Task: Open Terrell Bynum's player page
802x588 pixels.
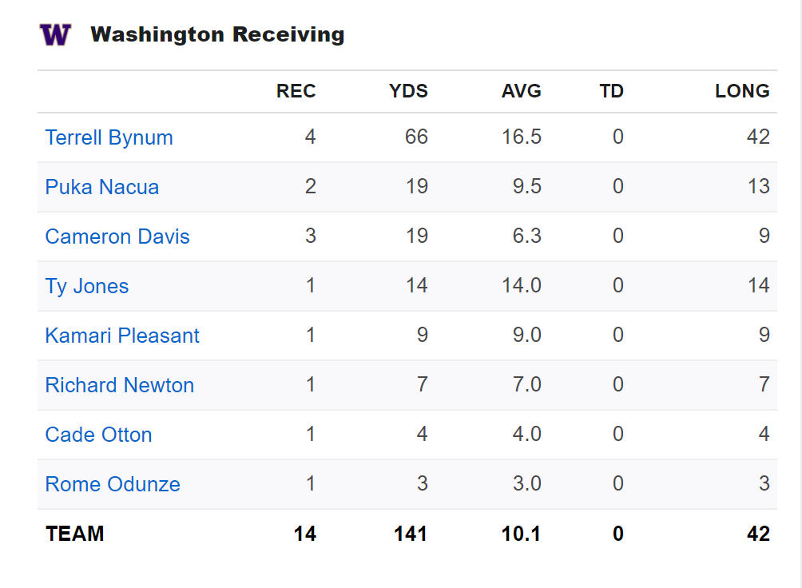Action: point(109,137)
